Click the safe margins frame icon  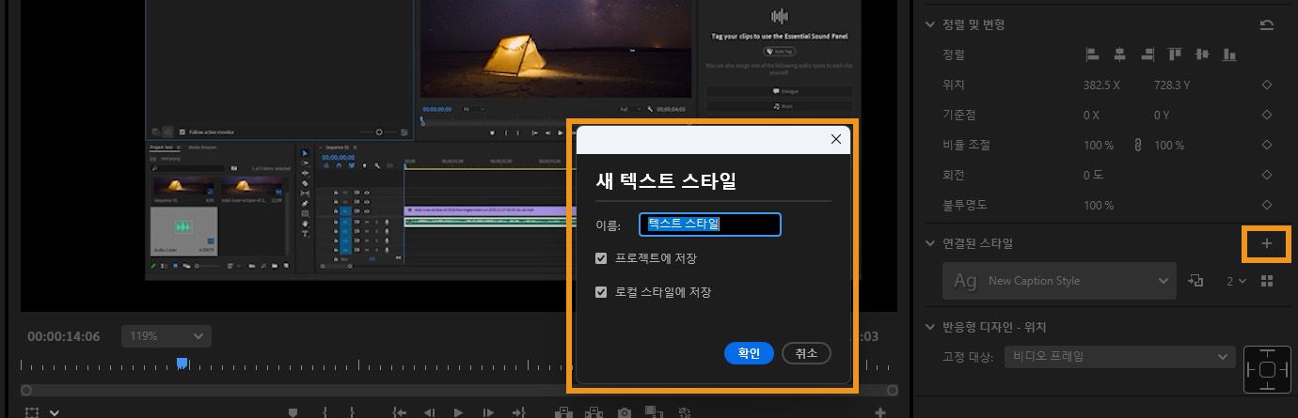click(x=32, y=412)
